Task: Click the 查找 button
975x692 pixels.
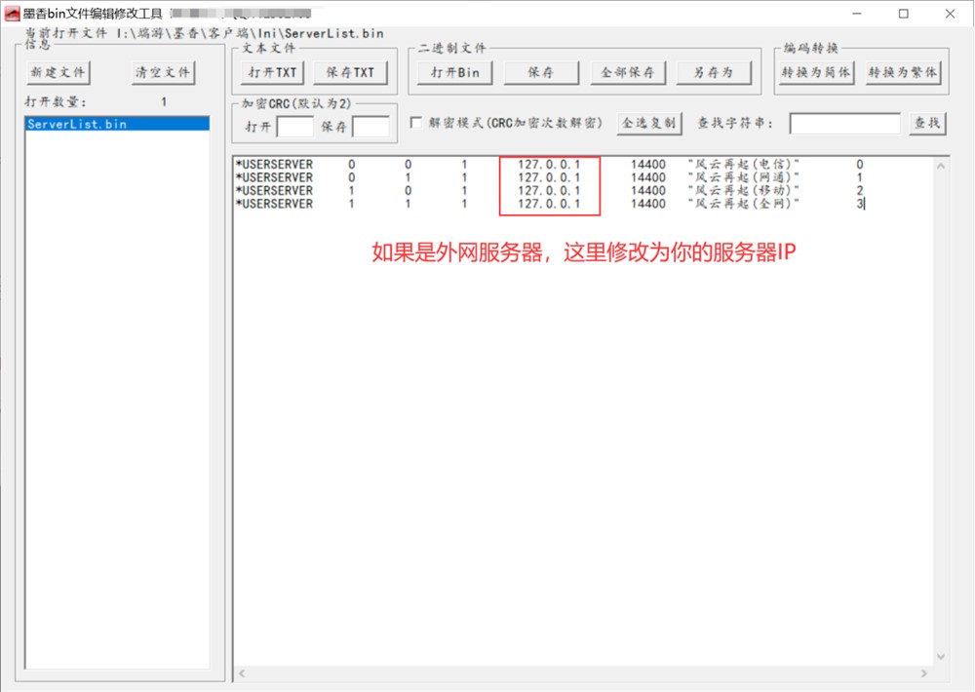Action: (x=926, y=123)
